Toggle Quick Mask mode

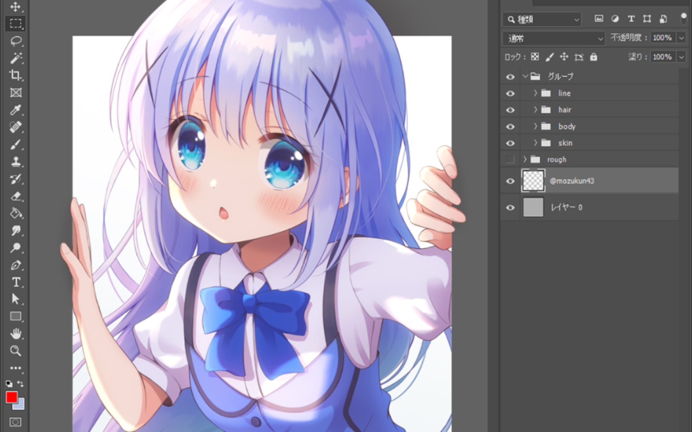click(15, 422)
